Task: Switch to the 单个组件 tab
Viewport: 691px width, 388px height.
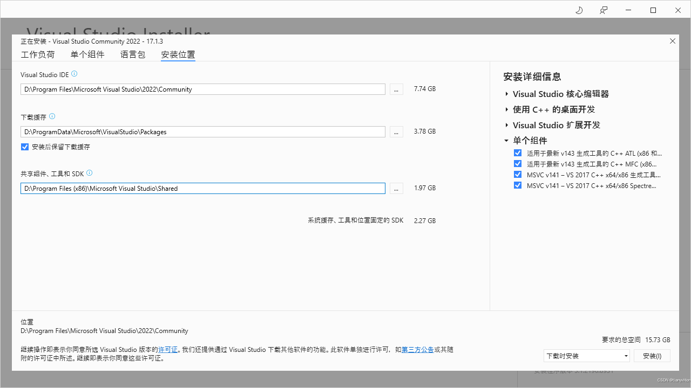Action: point(87,54)
